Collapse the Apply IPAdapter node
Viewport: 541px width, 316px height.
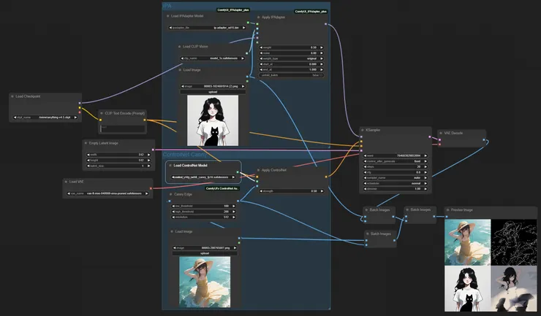click(258, 16)
